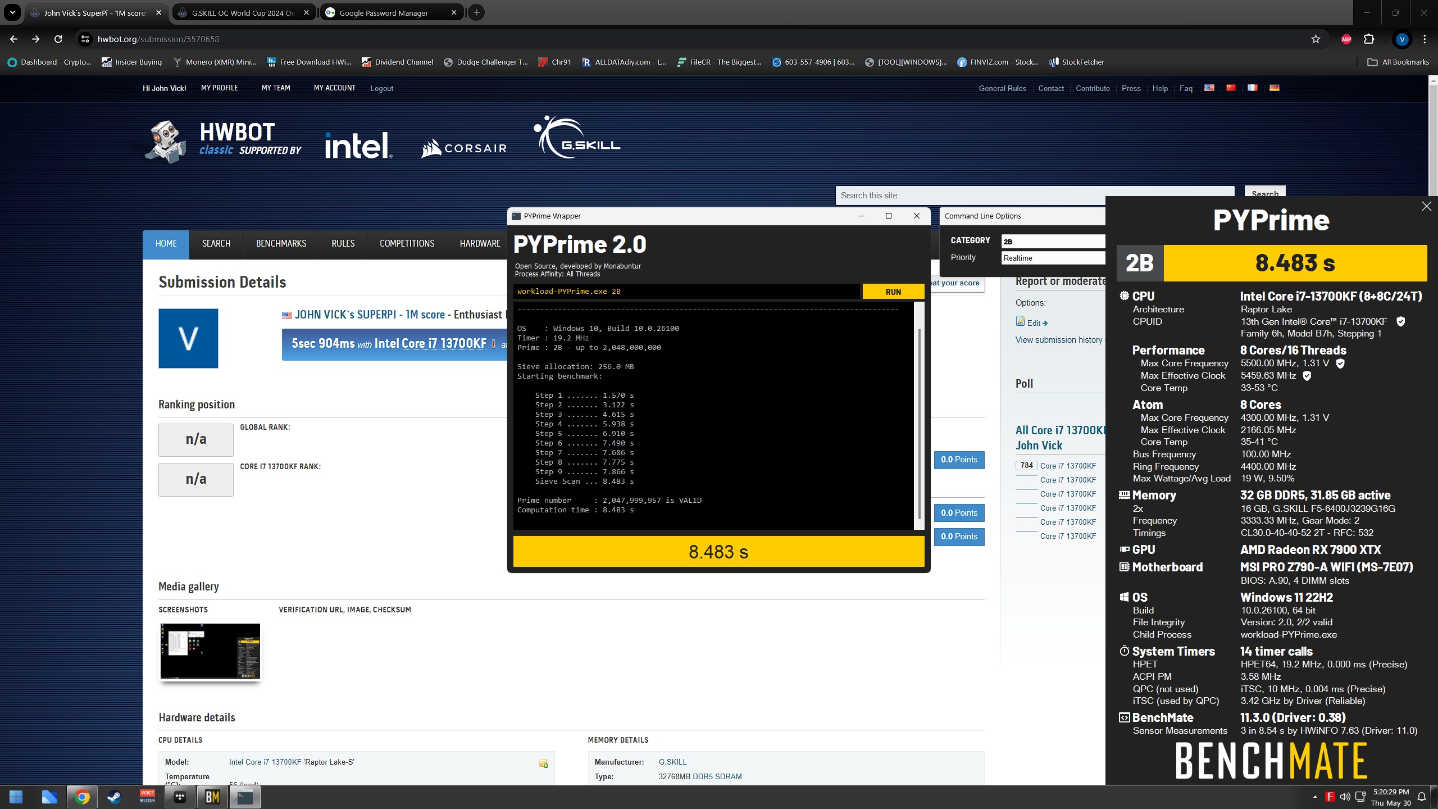Click the browser back arrow
Image resolution: width=1438 pixels, height=809 pixels.
(14, 39)
